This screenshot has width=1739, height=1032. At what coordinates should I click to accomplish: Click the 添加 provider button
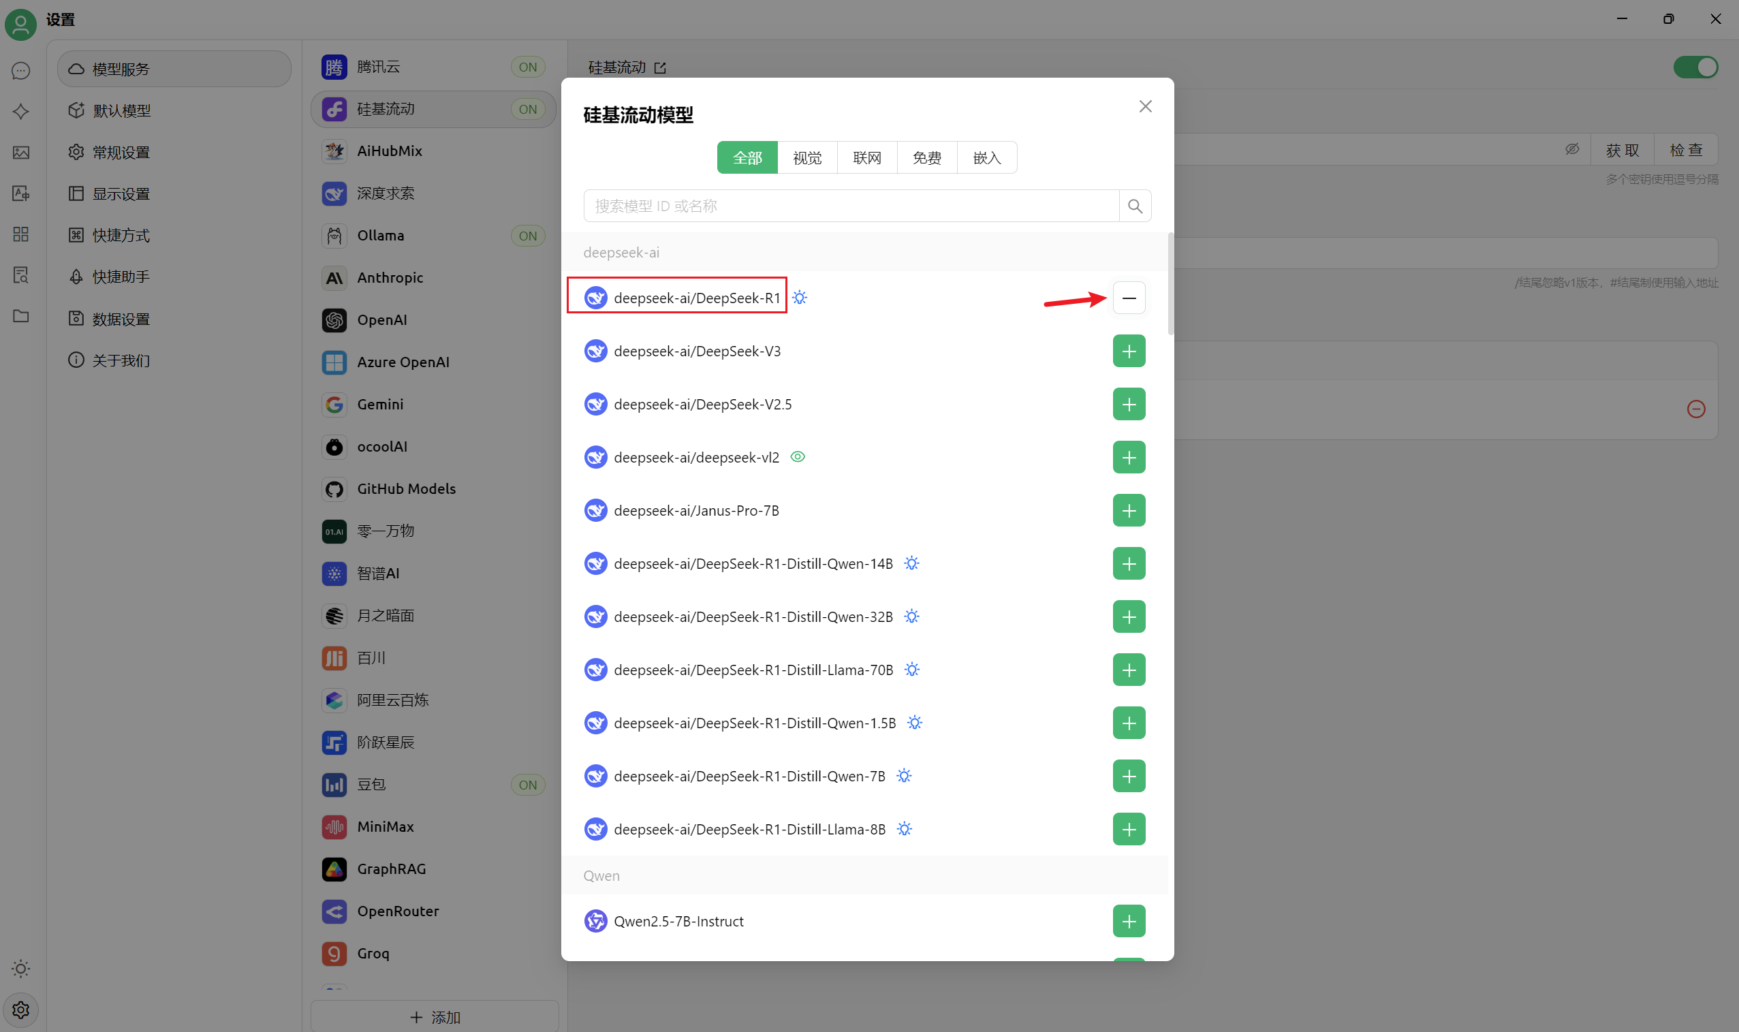pos(435,1017)
